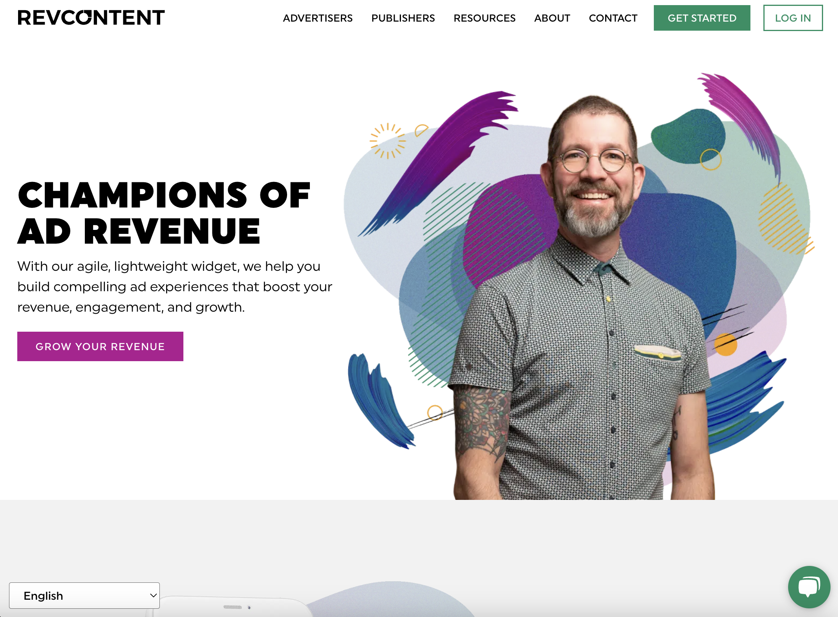Click the RESOURCES navigation tab
838x617 pixels.
pos(484,18)
